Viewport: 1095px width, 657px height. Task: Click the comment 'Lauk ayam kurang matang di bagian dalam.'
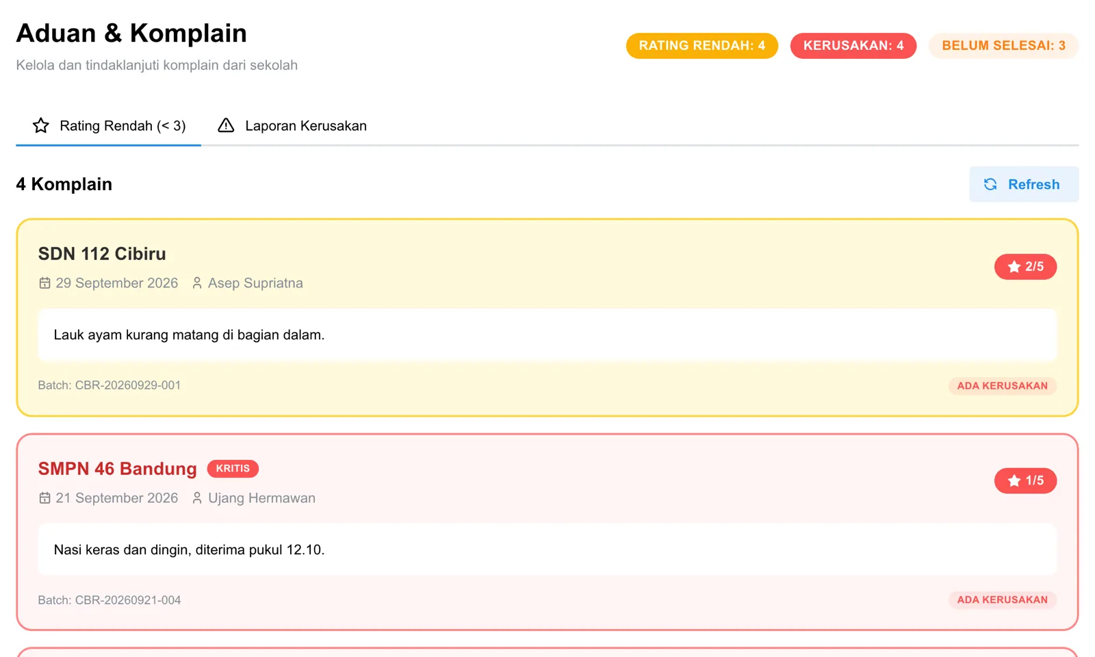[x=189, y=335]
